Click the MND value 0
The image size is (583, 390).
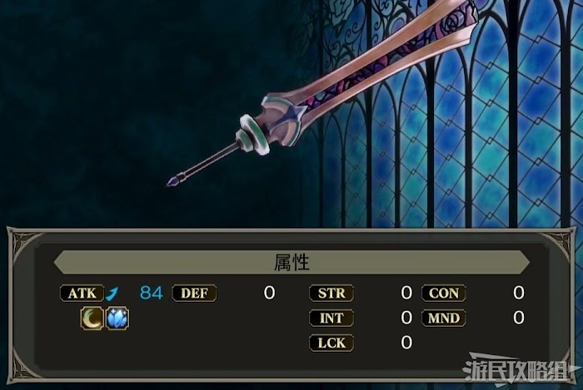pos(519,318)
